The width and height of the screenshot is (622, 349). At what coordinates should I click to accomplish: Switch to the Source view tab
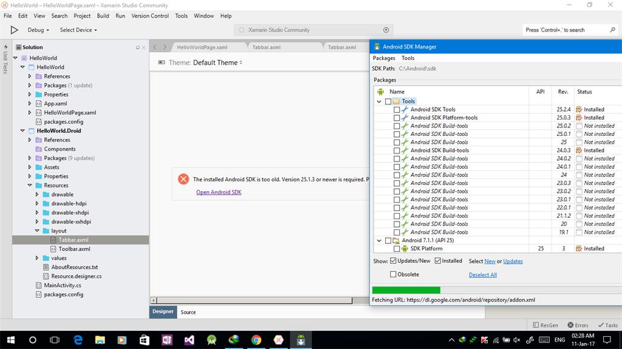pyautogui.click(x=188, y=312)
